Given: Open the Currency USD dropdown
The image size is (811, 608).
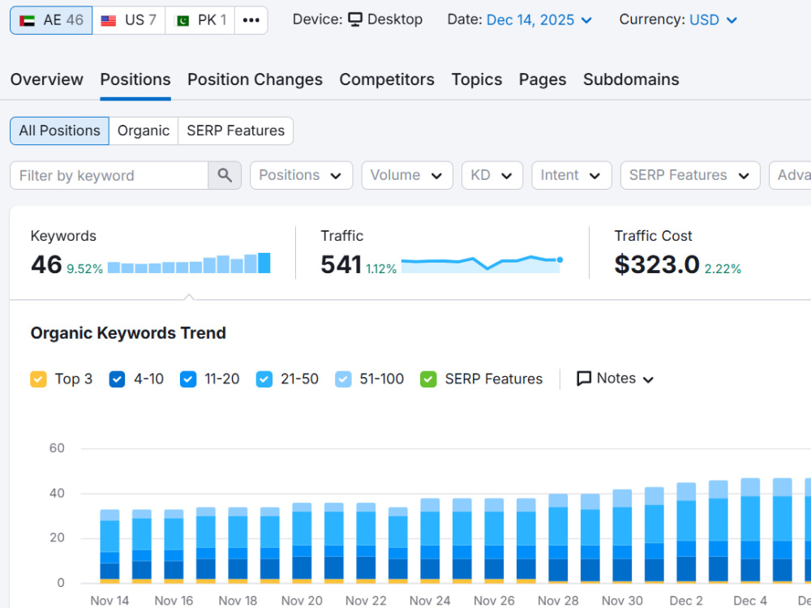Looking at the screenshot, I should pos(713,20).
